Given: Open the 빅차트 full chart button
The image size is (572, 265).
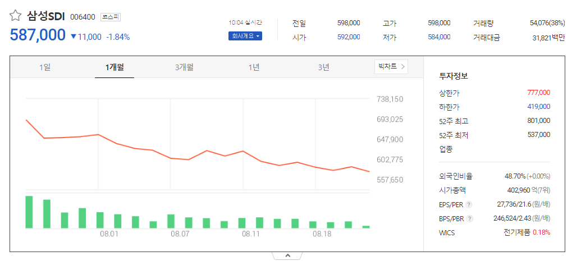Looking at the screenshot, I should coord(391,67).
